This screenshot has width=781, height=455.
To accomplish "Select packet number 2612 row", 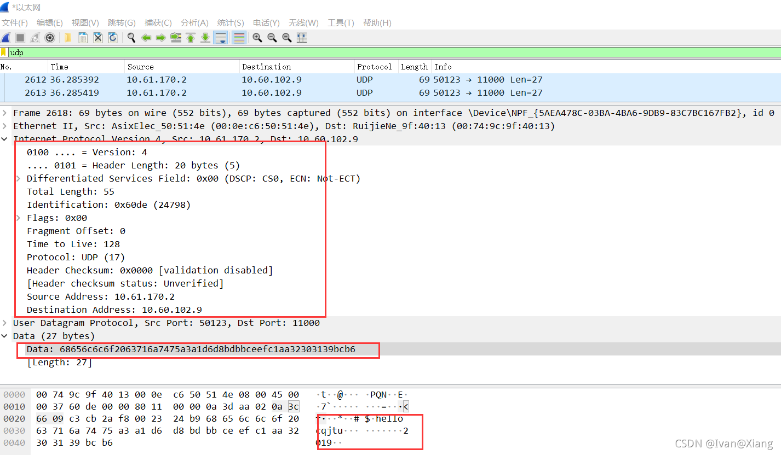I will (391, 80).
